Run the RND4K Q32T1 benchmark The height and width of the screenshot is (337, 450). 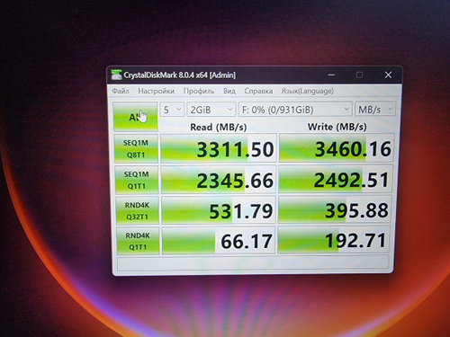(x=137, y=210)
